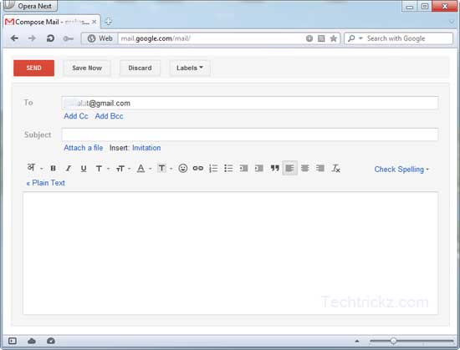Open the Check Spelling dropdown
The height and width of the screenshot is (350, 460).
point(401,170)
